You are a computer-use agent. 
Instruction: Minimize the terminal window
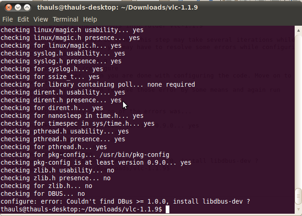click(x=18, y=7)
